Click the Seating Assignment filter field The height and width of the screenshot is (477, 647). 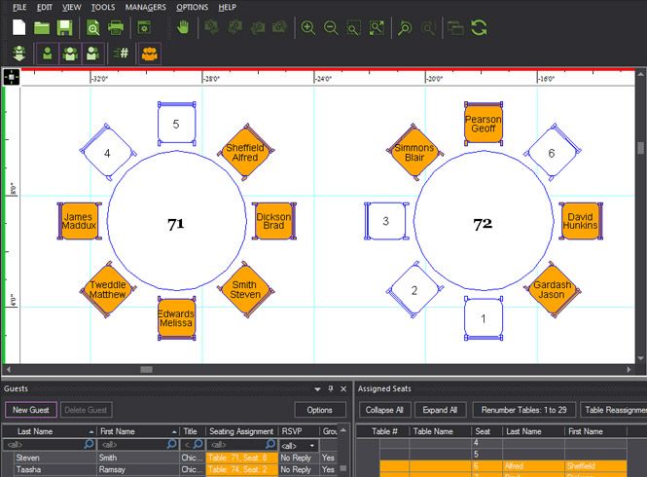point(242,444)
